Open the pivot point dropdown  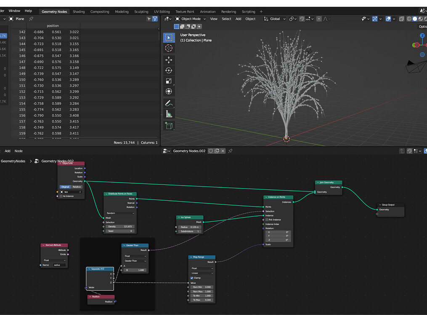coord(293,19)
